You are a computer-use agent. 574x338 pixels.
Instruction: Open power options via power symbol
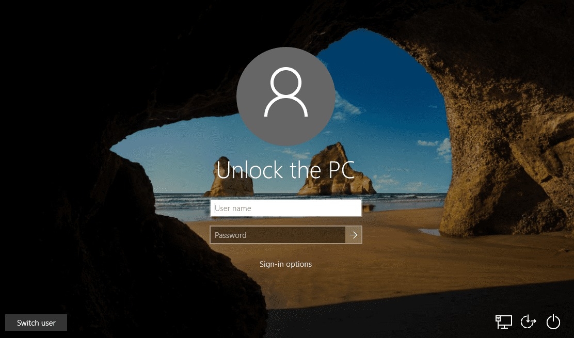coord(553,321)
